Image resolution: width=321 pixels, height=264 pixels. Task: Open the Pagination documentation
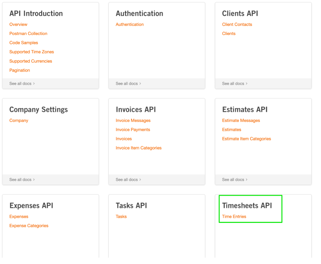[20, 70]
